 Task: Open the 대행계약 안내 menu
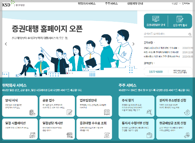point(135,3)
